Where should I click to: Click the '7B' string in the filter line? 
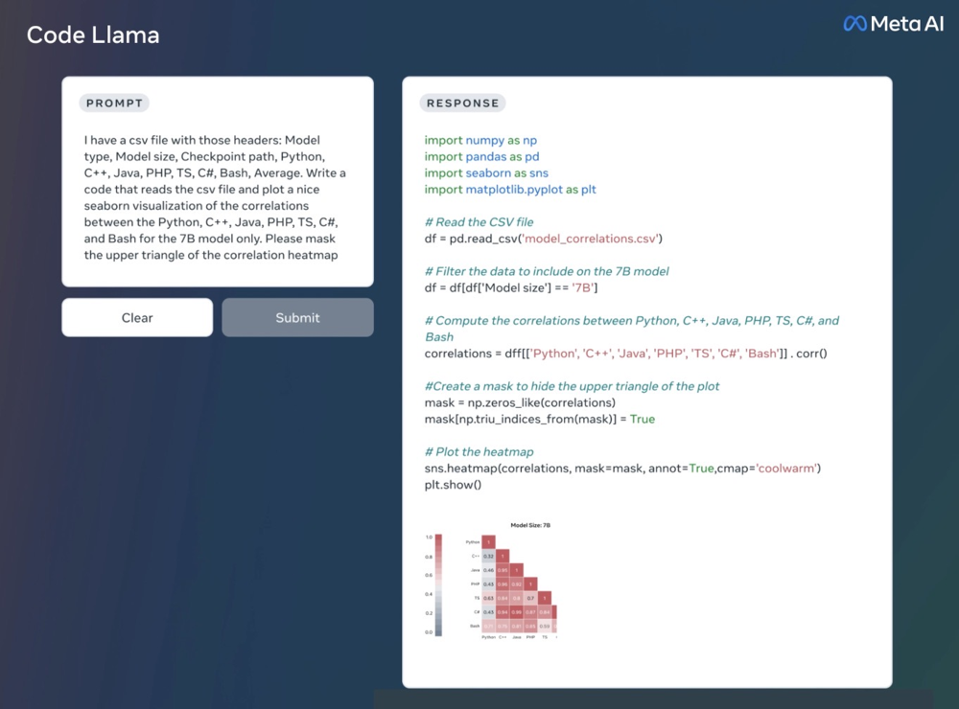coord(583,287)
